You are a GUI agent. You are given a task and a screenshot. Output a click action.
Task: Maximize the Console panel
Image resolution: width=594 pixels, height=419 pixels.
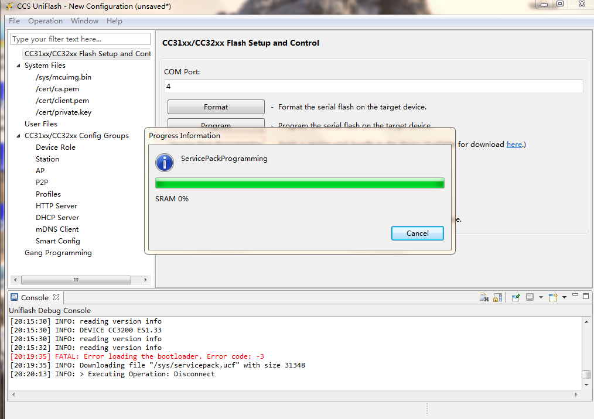pos(586,296)
